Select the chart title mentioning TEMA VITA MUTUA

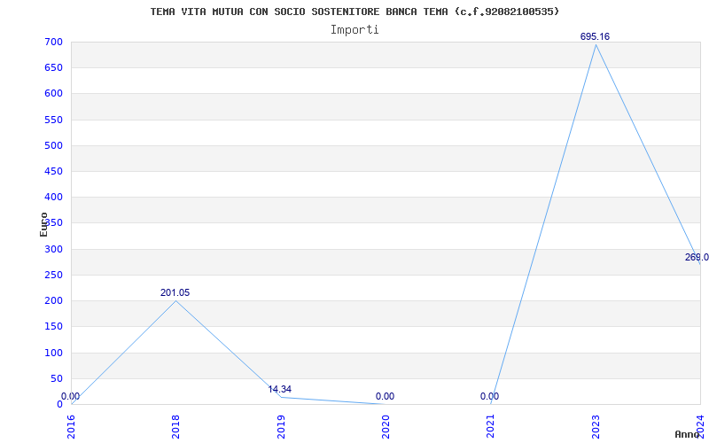point(354,12)
